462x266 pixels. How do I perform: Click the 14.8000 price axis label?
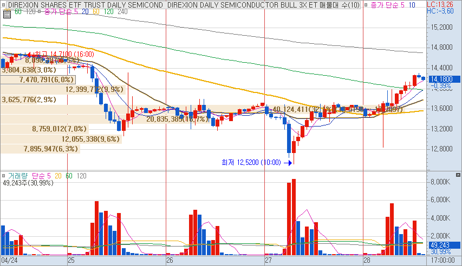[441, 48]
